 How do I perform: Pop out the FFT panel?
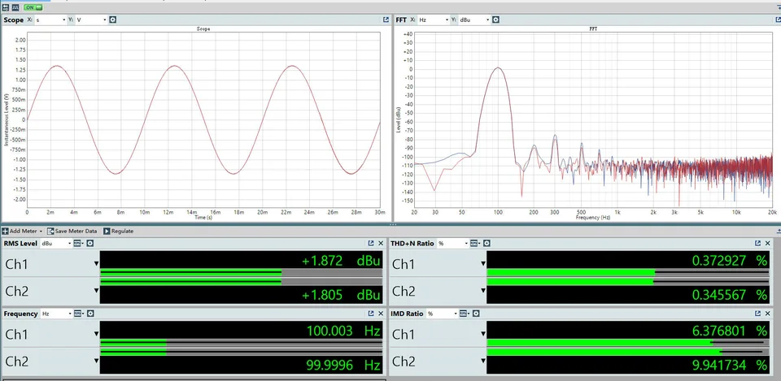[776, 19]
